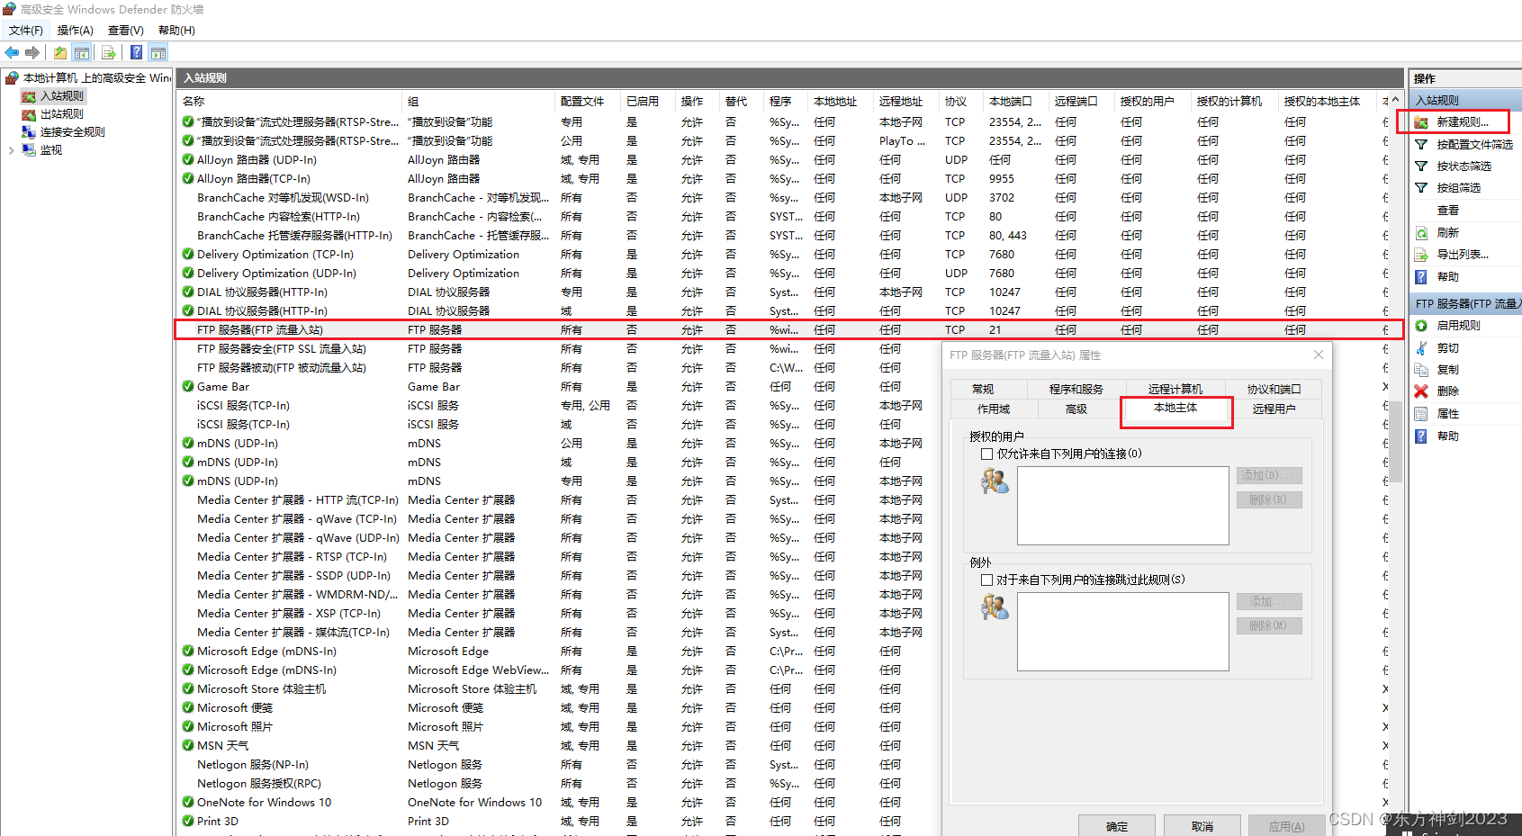1522x836 pixels.
Task: Click the Back arrow in the toolbar
Action: 12,52
